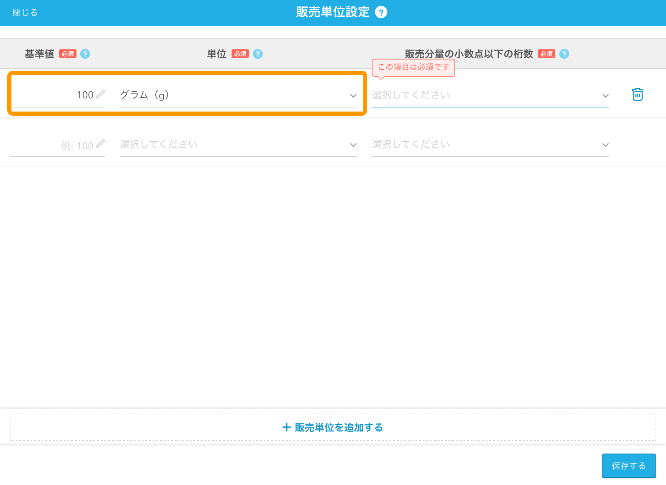Open help for 販売単位設定 title
The image size is (666, 485).
pyautogui.click(x=381, y=12)
